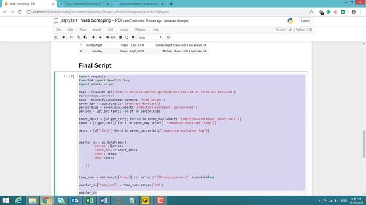This screenshot has width=366, height=205.
Task: Click the import requests code line
Action: (x=92, y=76)
